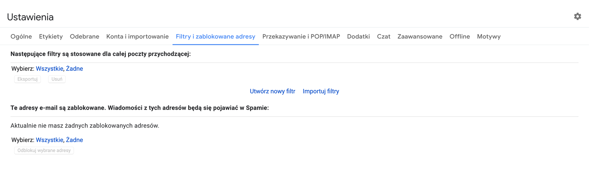Go to the Zaawansowane tab

(420, 37)
